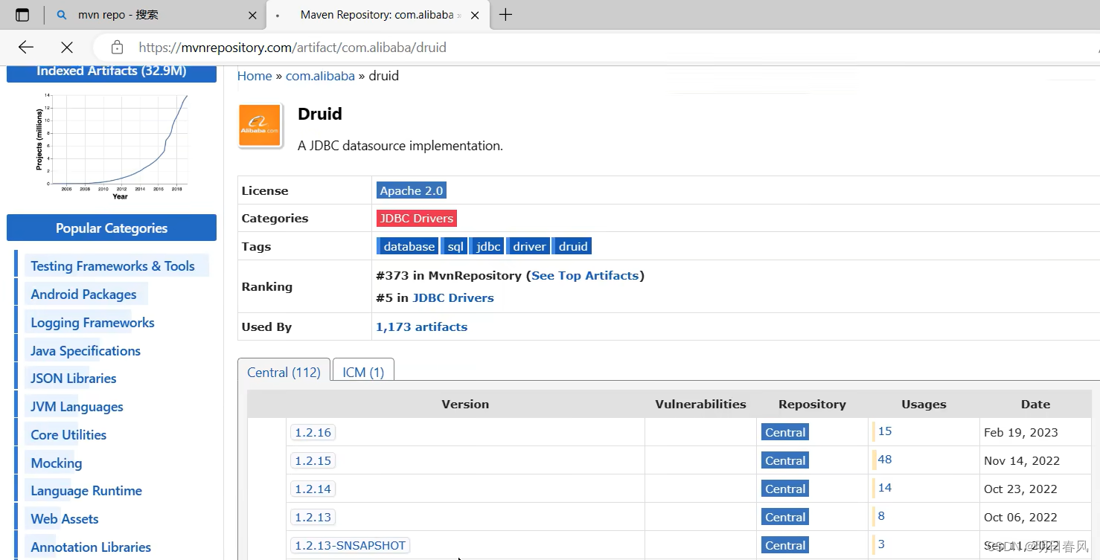Open site info via the lock icon

pyautogui.click(x=117, y=48)
